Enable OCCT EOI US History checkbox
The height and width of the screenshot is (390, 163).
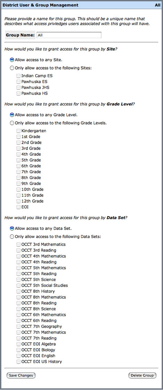[x=18, y=362]
